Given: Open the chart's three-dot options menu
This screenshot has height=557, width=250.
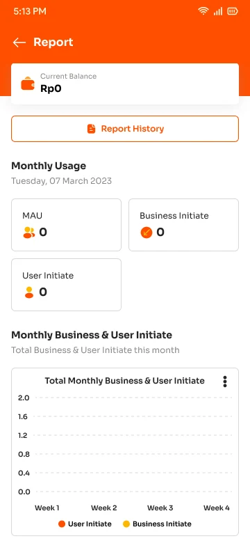Looking at the screenshot, I should (x=224, y=381).
